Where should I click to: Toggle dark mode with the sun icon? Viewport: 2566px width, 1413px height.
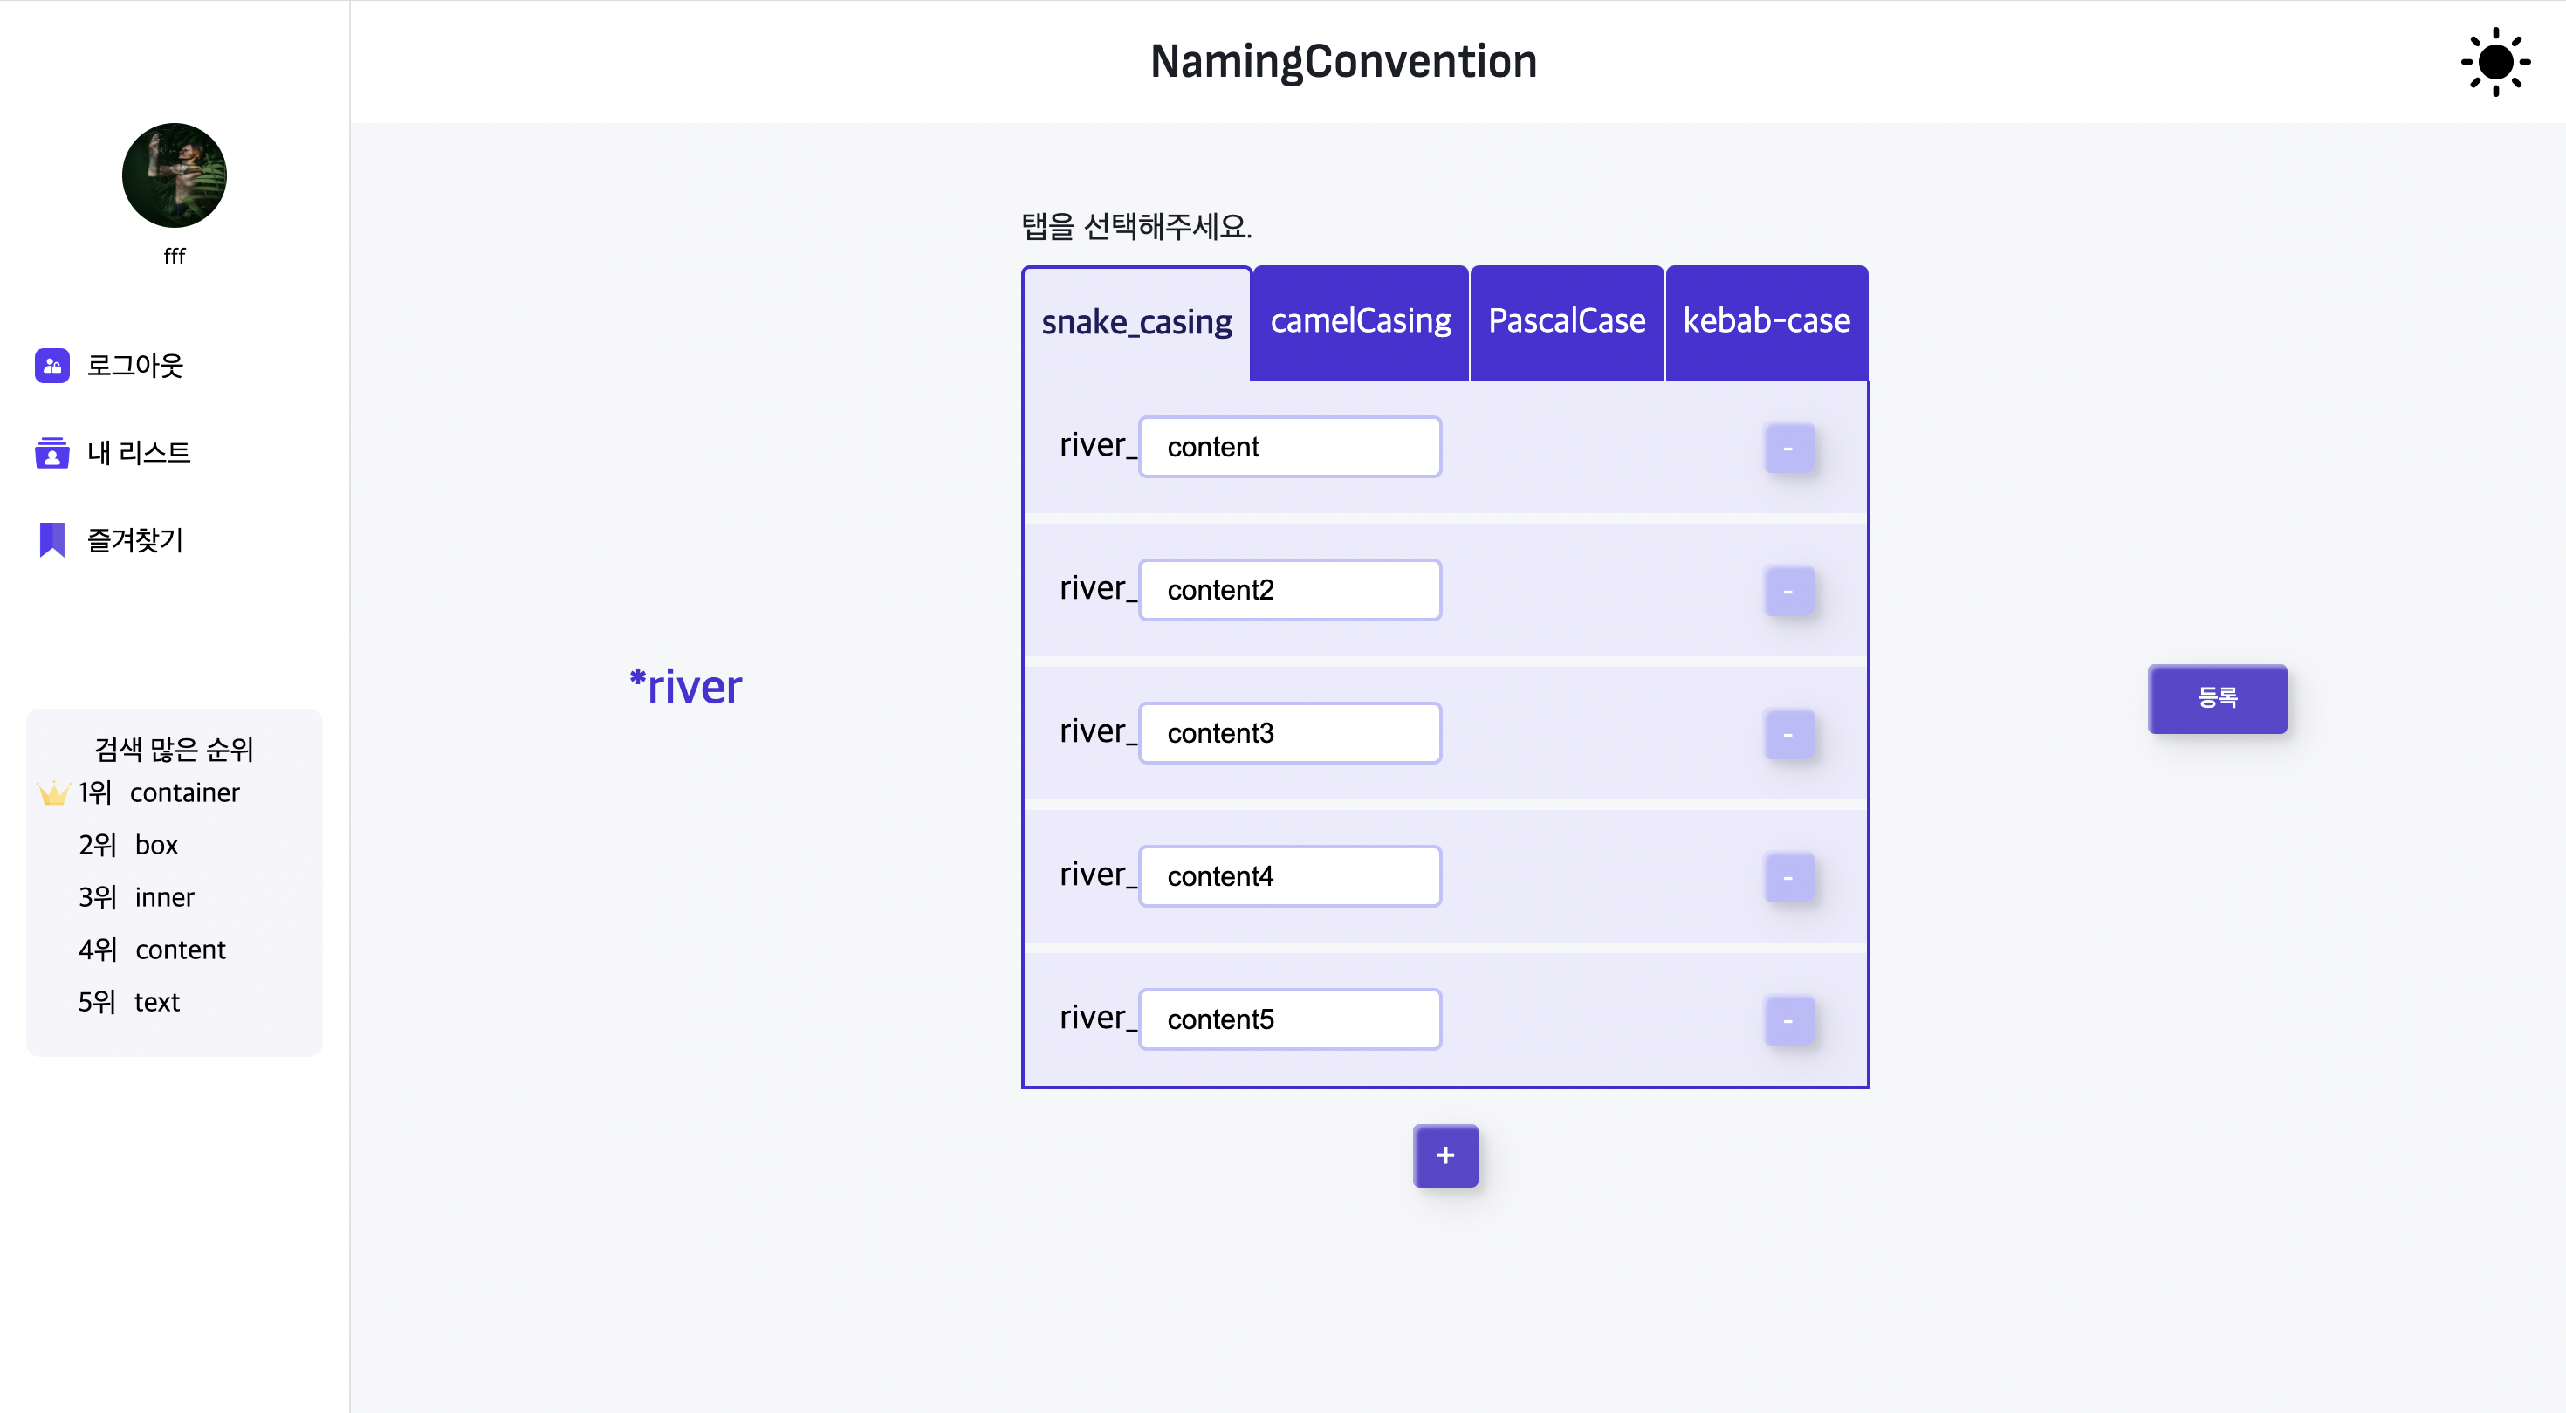point(2494,62)
